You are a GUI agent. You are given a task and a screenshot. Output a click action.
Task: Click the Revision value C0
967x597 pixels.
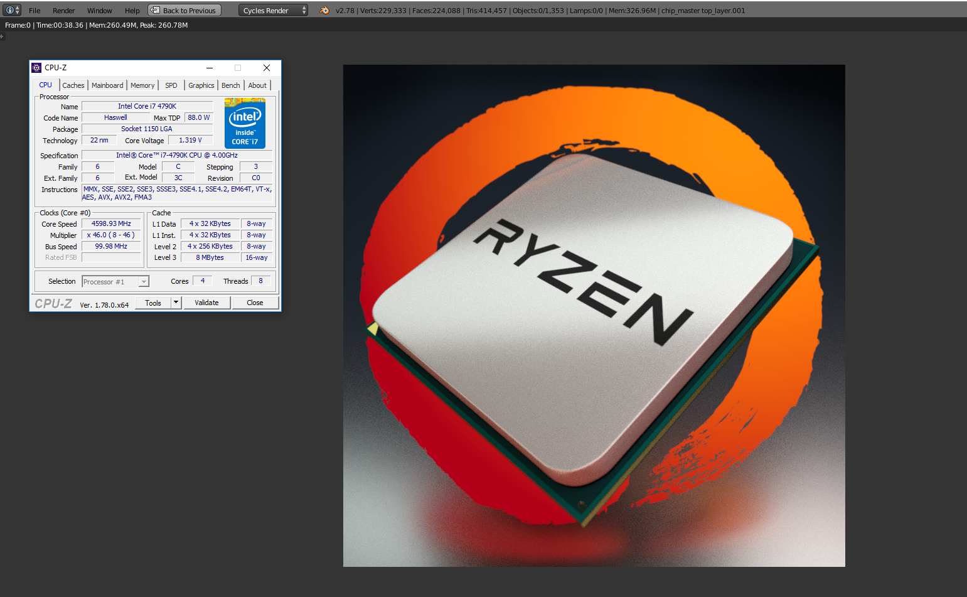coord(256,178)
